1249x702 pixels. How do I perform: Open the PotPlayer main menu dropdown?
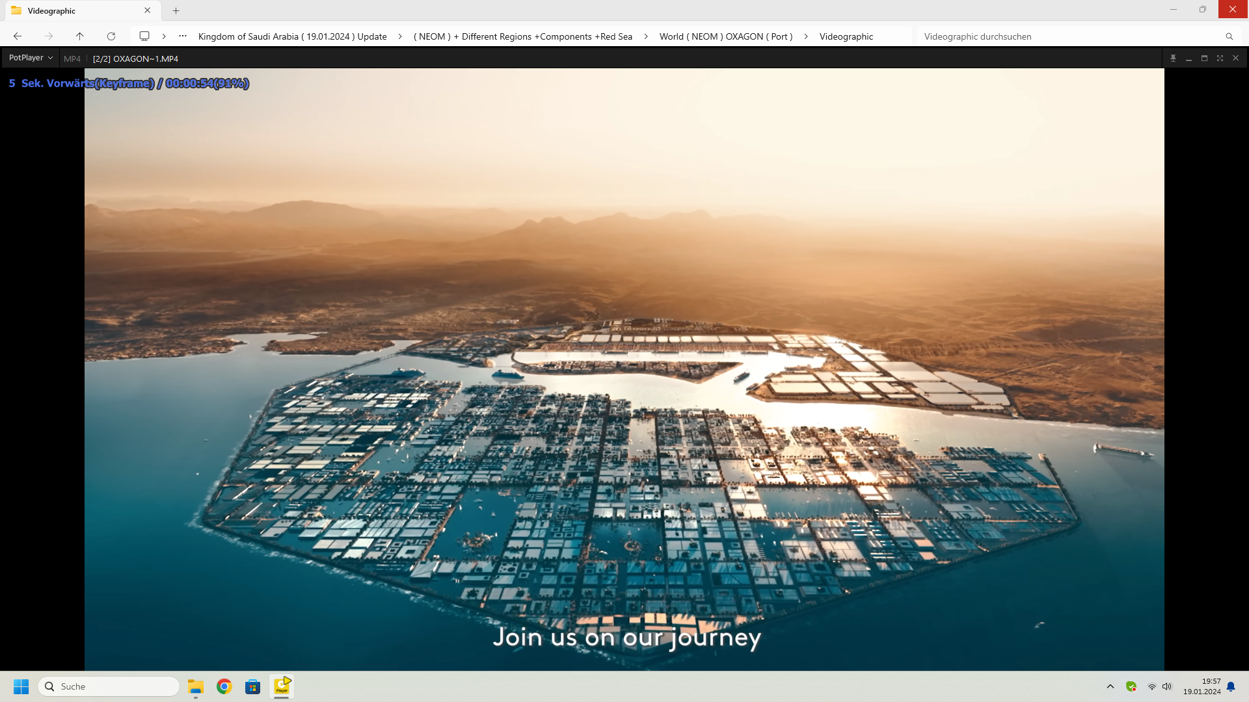[31, 58]
